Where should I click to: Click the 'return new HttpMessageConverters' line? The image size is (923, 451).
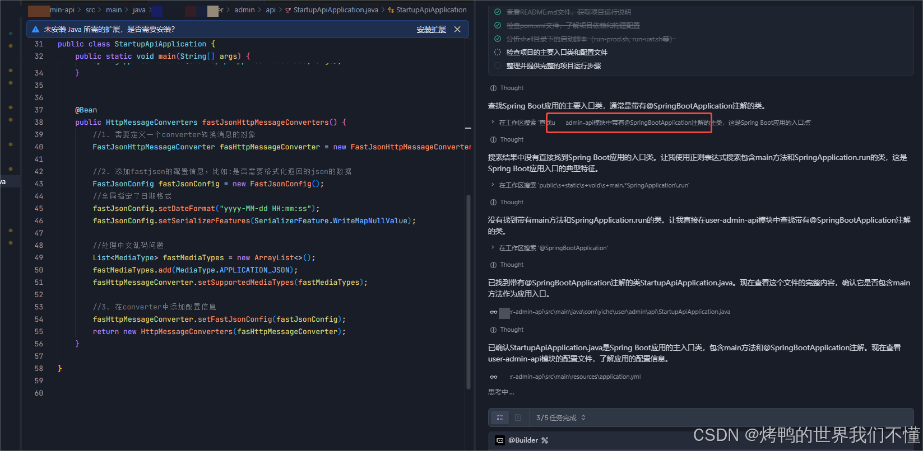tap(219, 332)
